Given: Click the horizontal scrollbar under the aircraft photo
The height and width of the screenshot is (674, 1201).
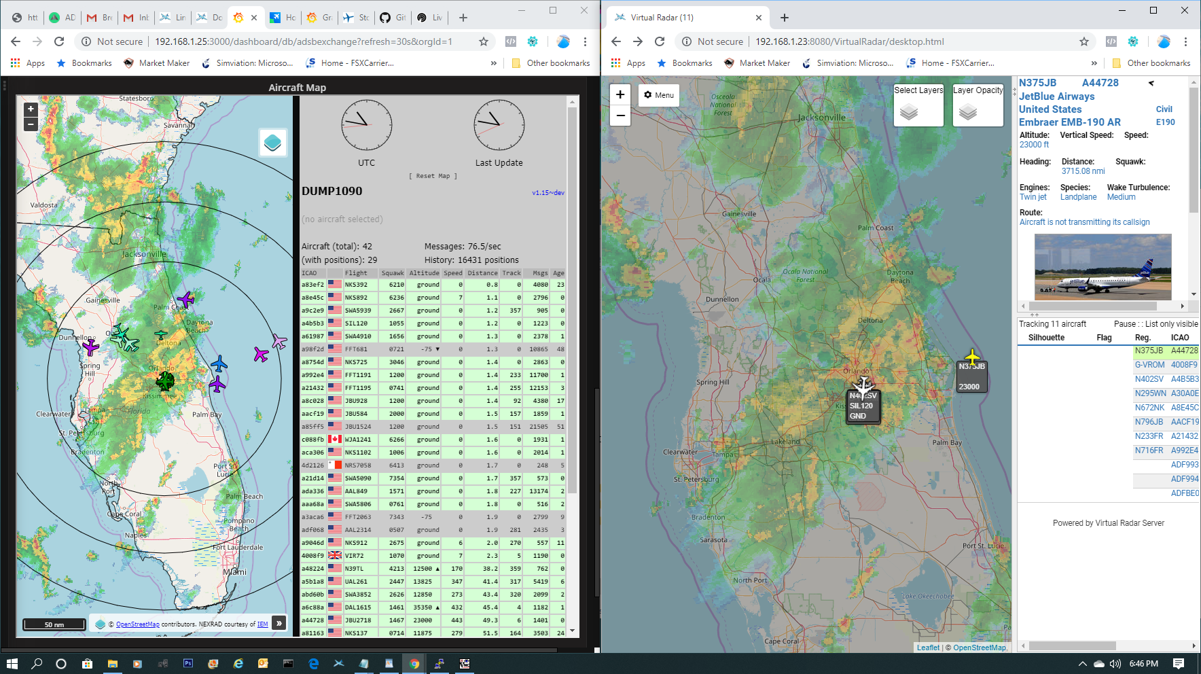Looking at the screenshot, I should [1094, 306].
